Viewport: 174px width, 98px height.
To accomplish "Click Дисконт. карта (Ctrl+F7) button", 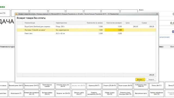I will coord(79,93).
